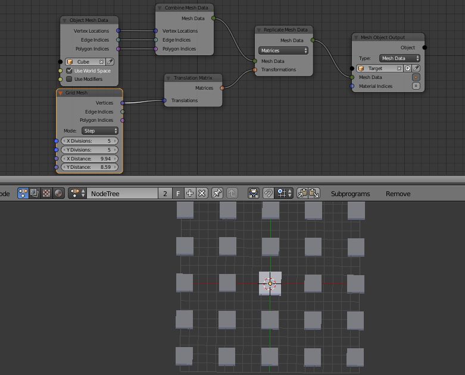465x375 pixels.
Task: Collapse the Translation Matrix node
Action: (168, 78)
